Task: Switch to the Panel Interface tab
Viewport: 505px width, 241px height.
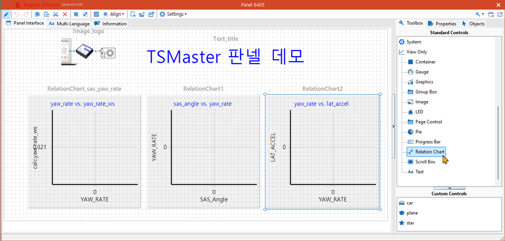Action: tap(25, 23)
